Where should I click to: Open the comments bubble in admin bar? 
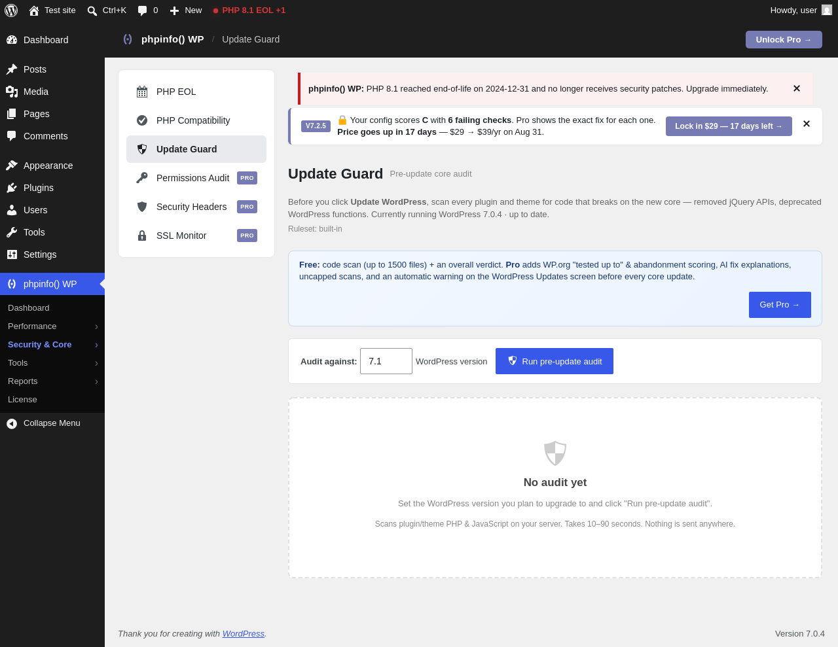click(142, 10)
